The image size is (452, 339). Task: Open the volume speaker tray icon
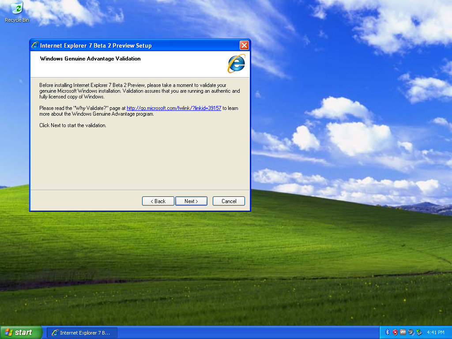[411, 332]
